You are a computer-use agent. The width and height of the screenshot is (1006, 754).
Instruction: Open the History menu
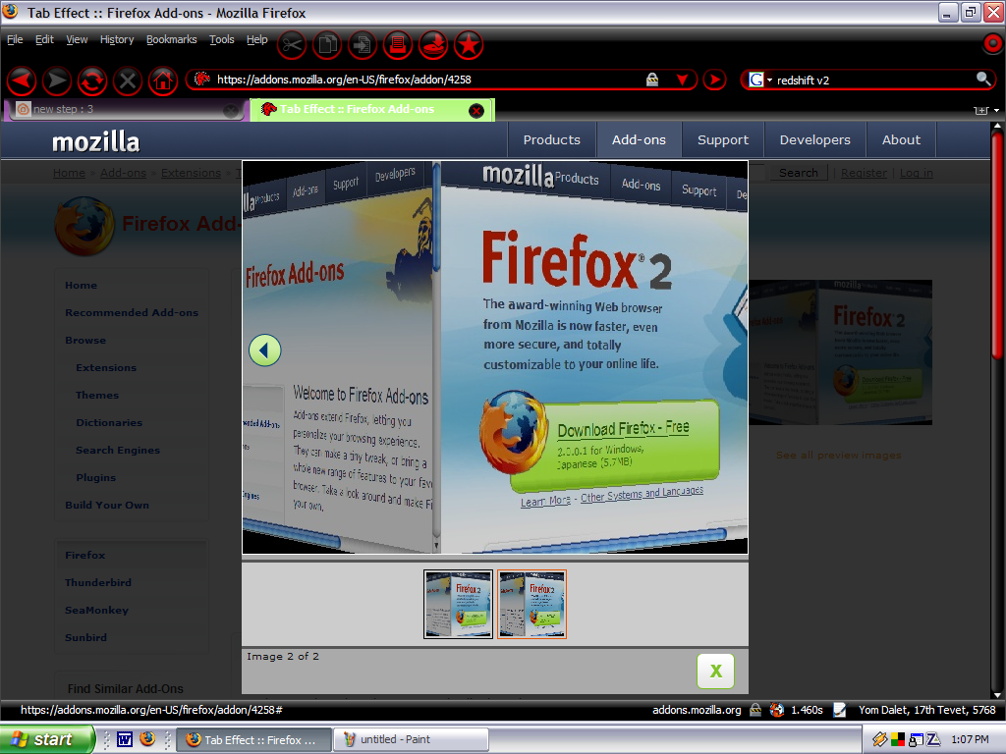click(x=117, y=39)
